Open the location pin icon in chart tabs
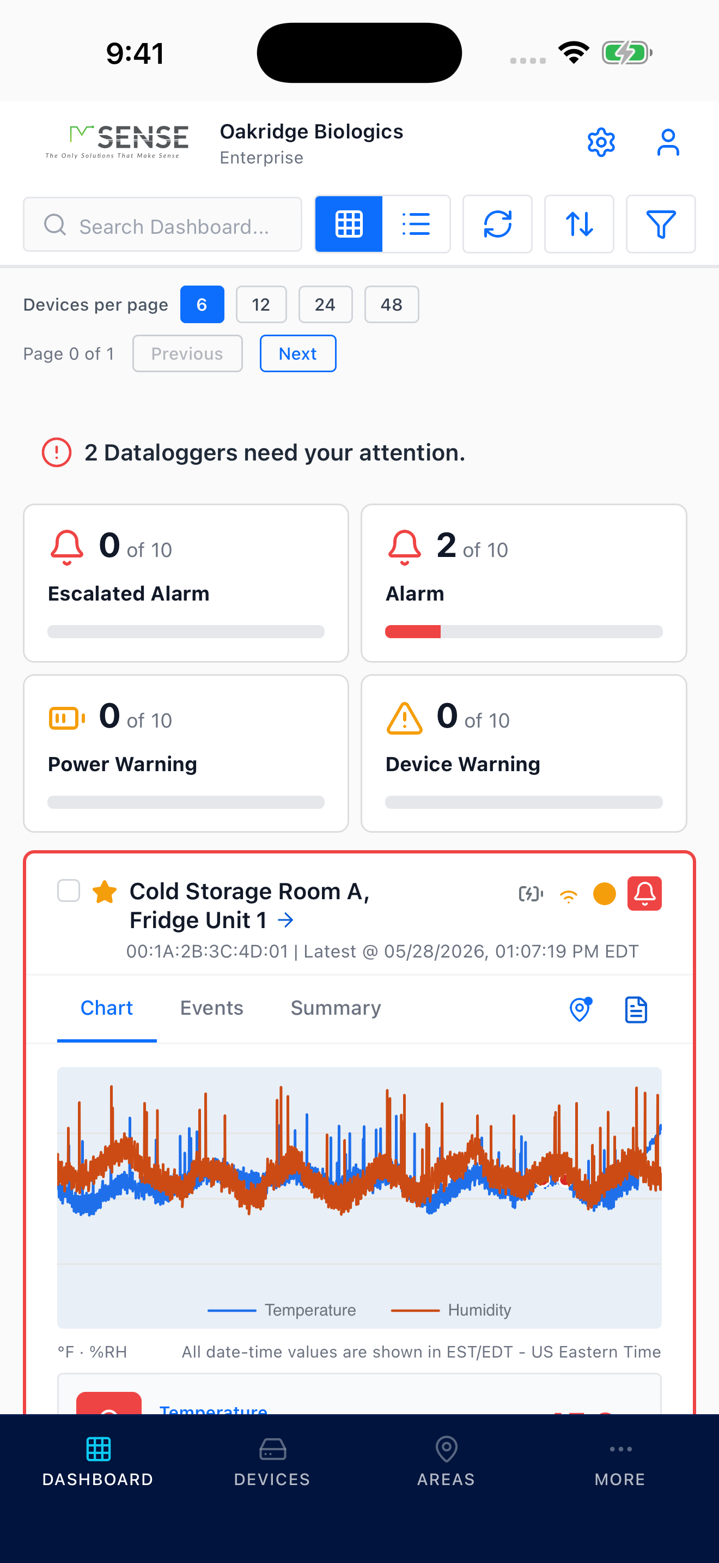 tap(580, 1009)
